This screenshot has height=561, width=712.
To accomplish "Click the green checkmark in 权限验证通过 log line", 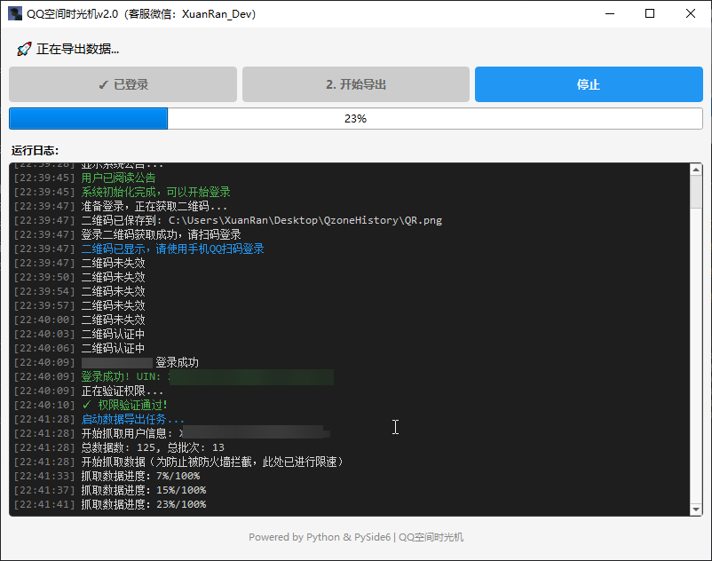I will pyautogui.click(x=86, y=405).
